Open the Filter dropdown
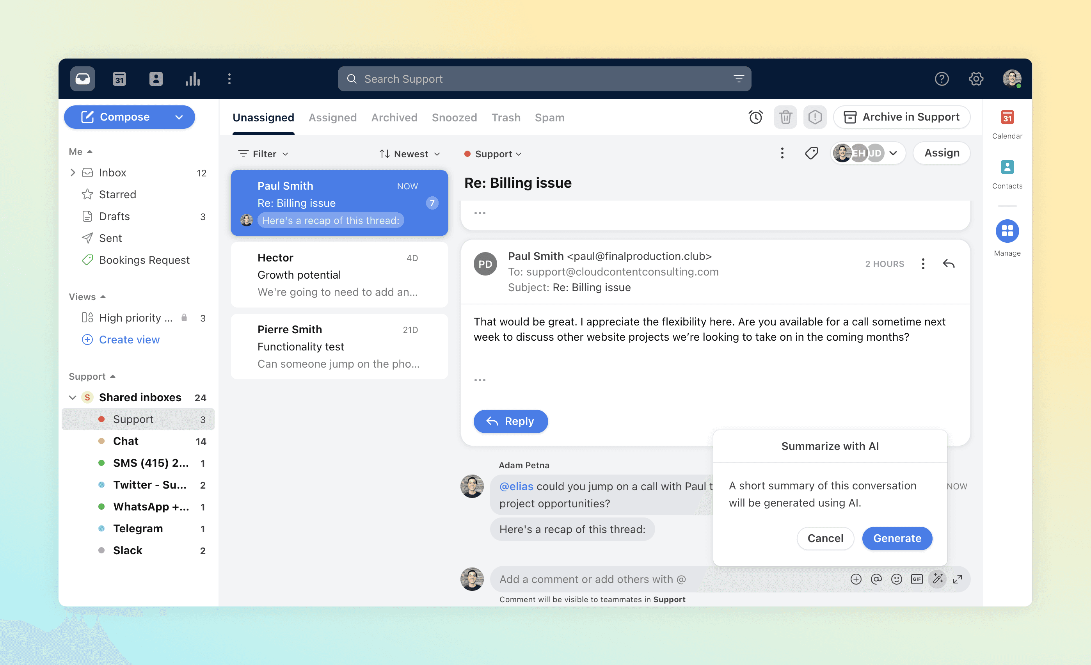The image size is (1091, 665). point(263,154)
